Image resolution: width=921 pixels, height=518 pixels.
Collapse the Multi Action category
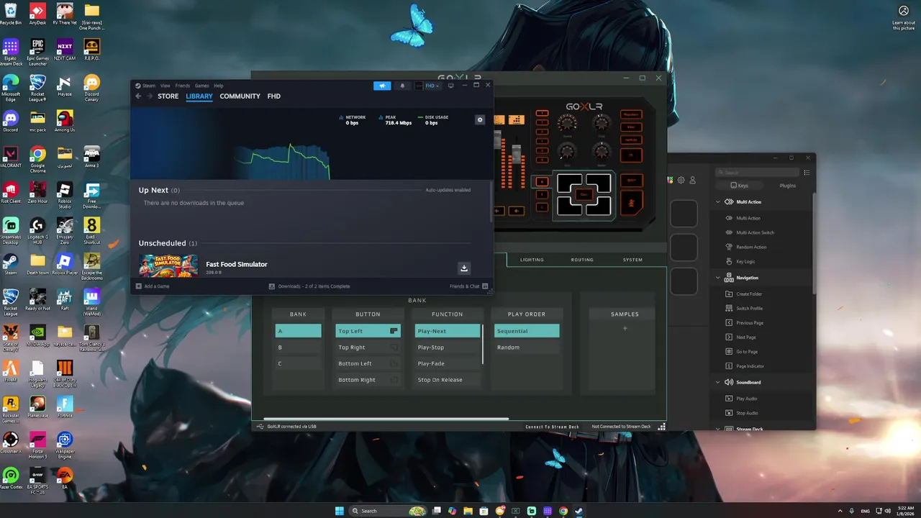[x=718, y=202]
